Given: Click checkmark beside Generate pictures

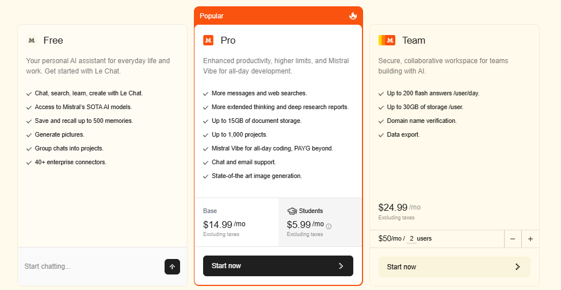Looking at the screenshot, I should point(29,135).
